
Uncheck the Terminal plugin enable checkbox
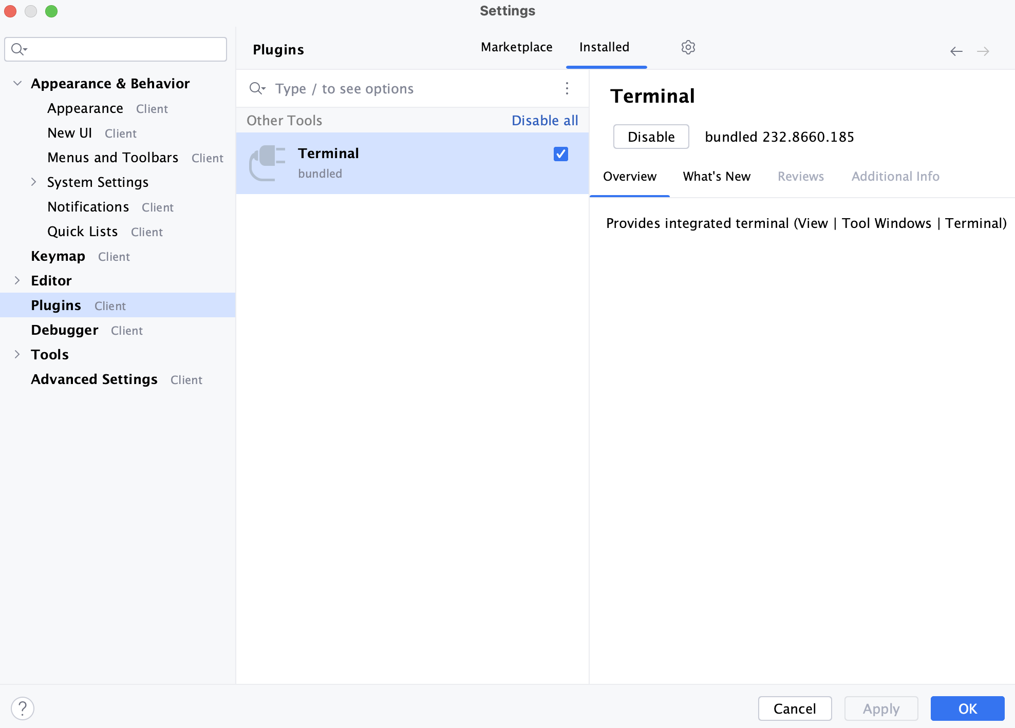pyautogui.click(x=560, y=154)
